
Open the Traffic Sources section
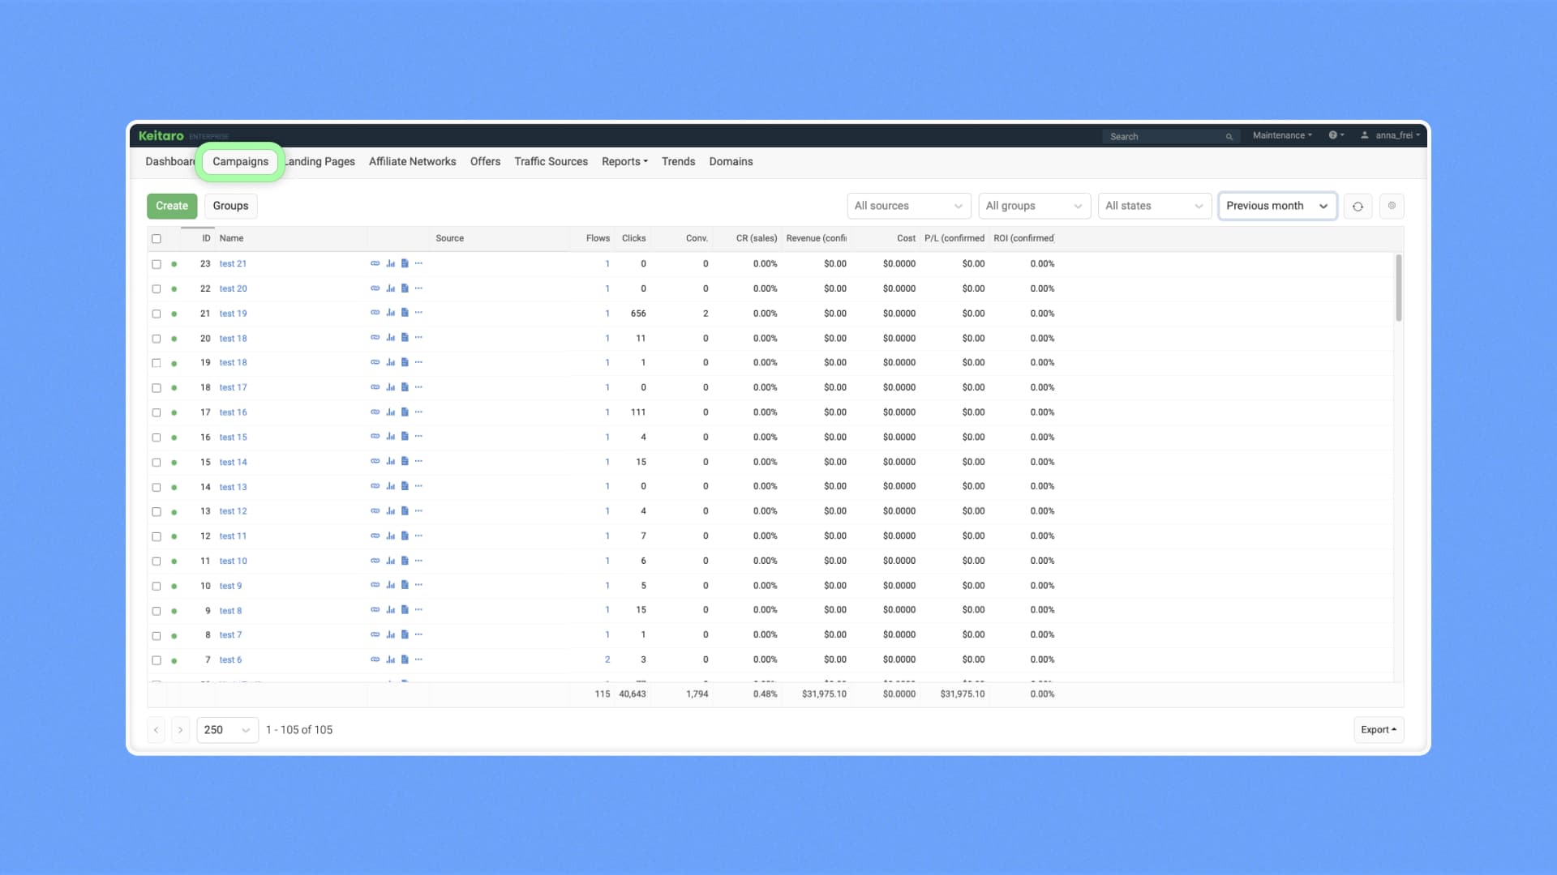[551, 161]
